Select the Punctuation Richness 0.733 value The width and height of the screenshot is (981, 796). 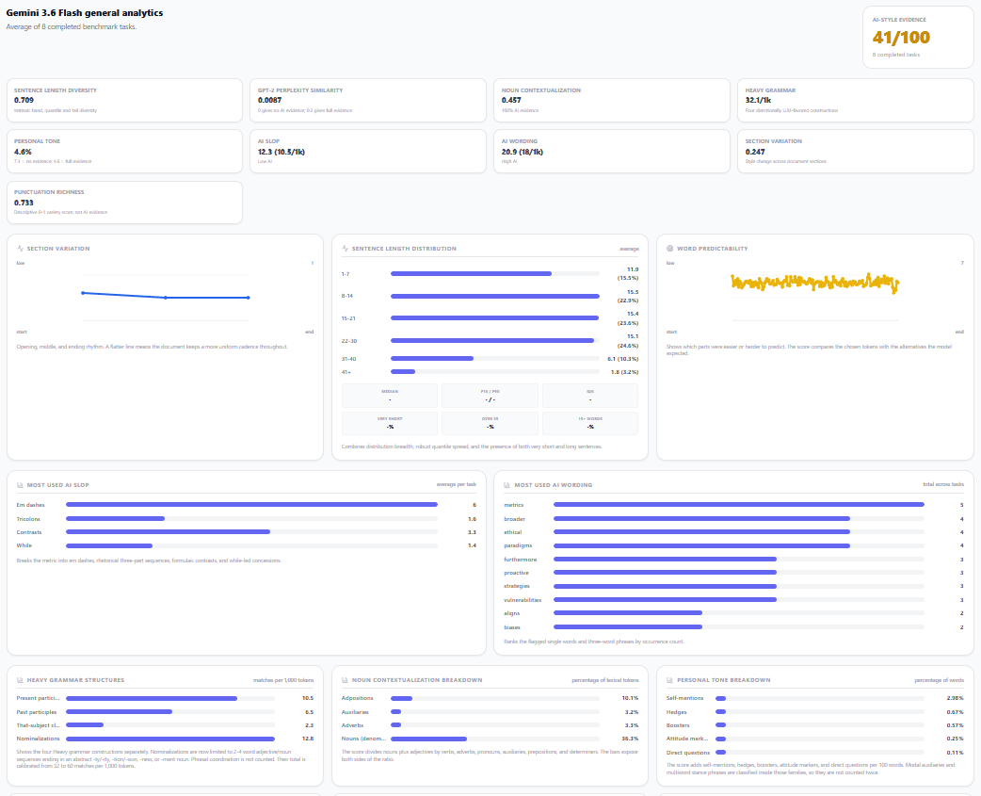coord(24,203)
